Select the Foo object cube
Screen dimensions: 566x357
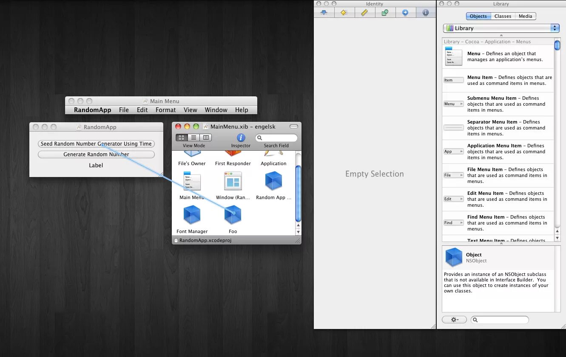[233, 215]
